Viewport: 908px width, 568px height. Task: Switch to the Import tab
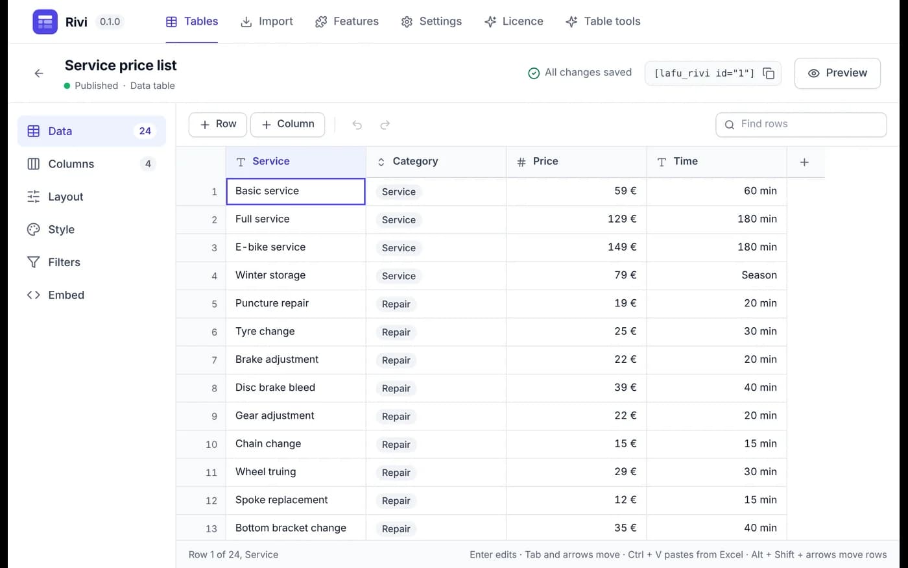click(x=267, y=21)
